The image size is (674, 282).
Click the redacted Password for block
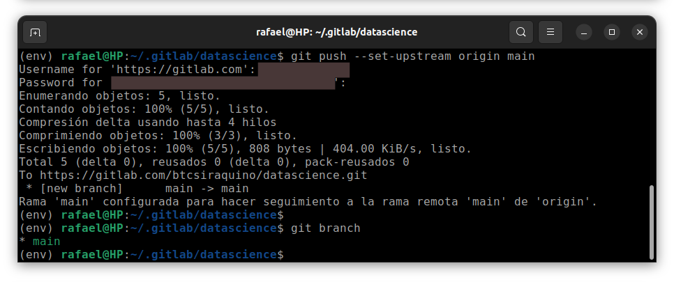click(223, 83)
